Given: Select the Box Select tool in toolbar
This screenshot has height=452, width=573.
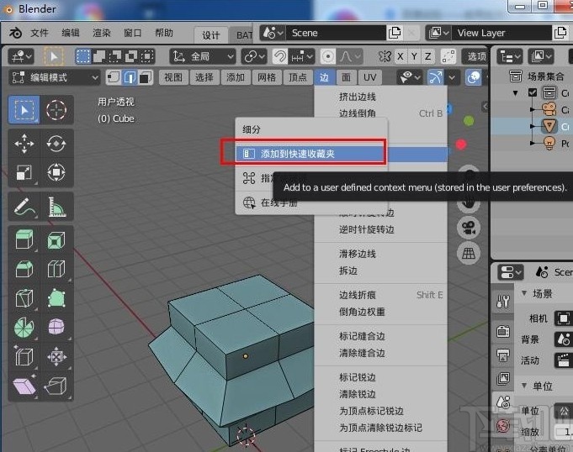Looking at the screenshot, I should point(24,110).
